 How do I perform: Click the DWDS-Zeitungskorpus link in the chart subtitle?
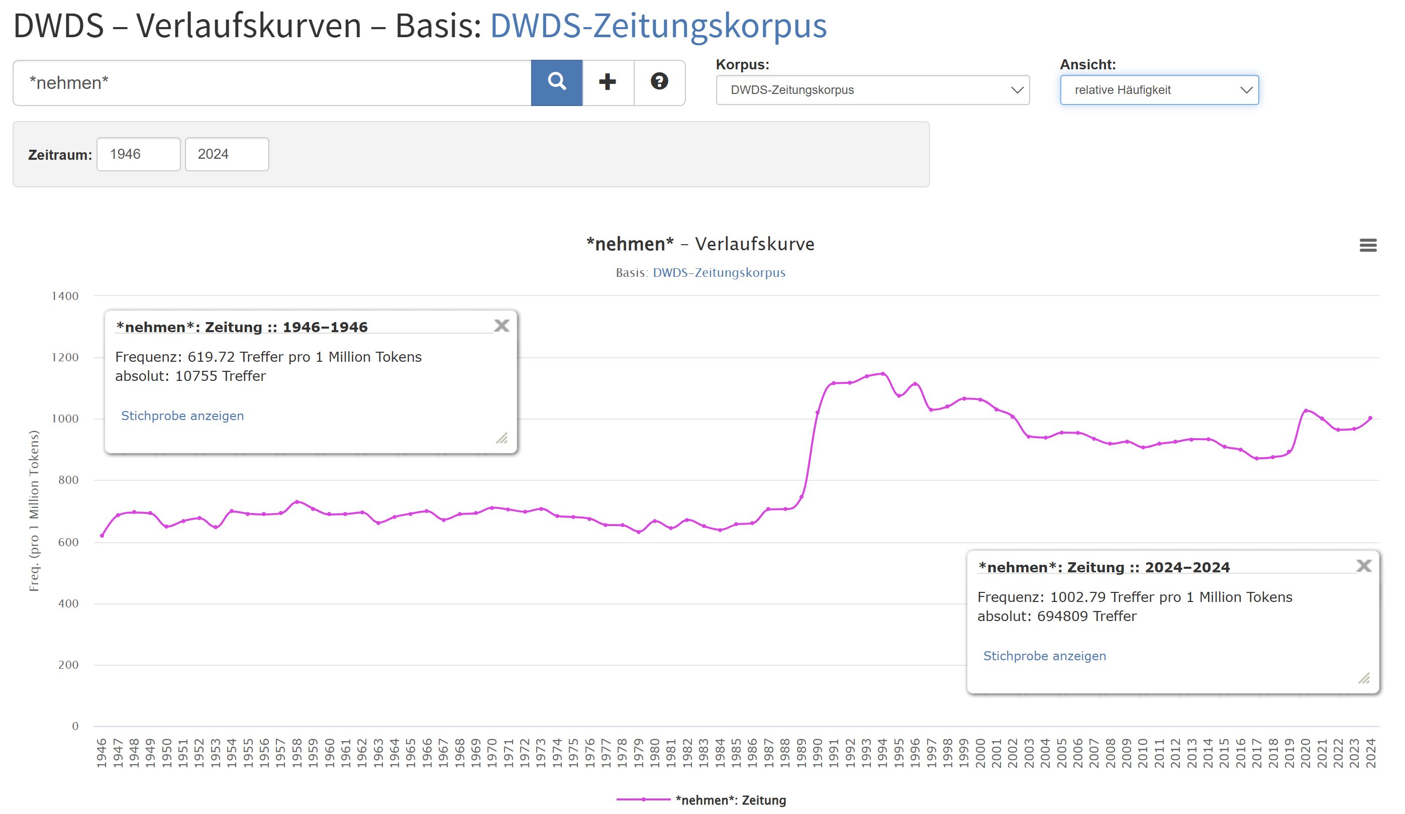pos(719,273)
